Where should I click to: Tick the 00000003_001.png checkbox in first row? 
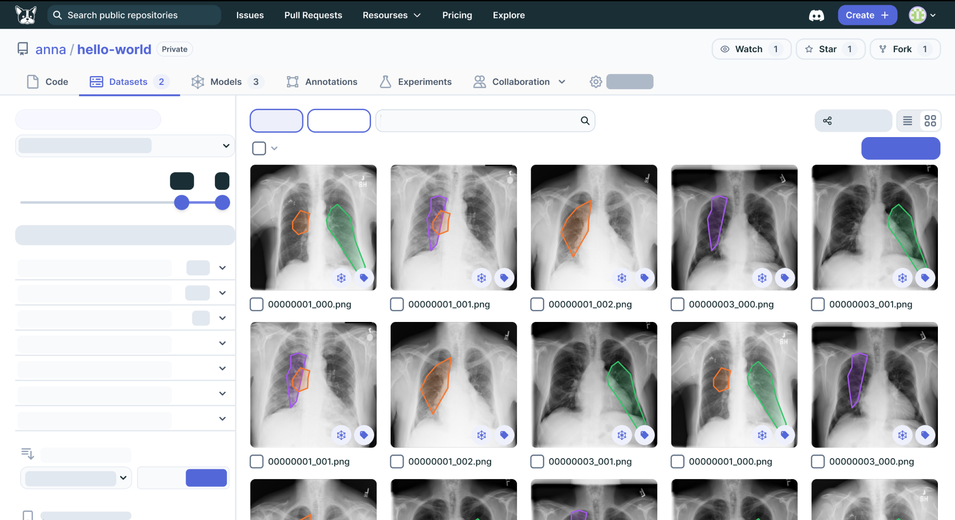[x=818, y=304]
